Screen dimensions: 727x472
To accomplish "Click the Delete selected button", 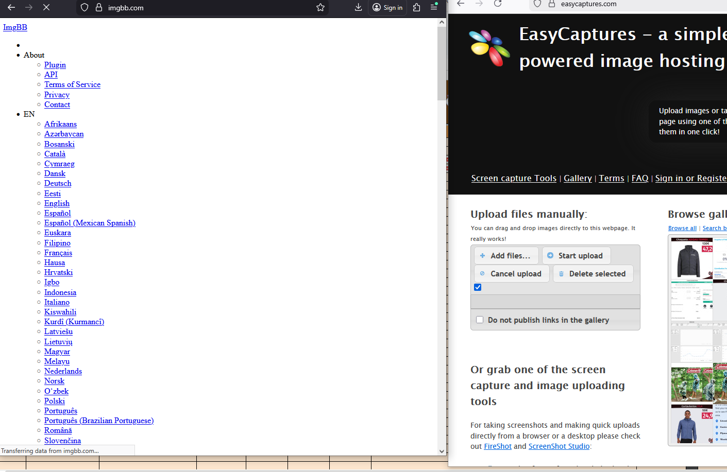I will [593, 274].
